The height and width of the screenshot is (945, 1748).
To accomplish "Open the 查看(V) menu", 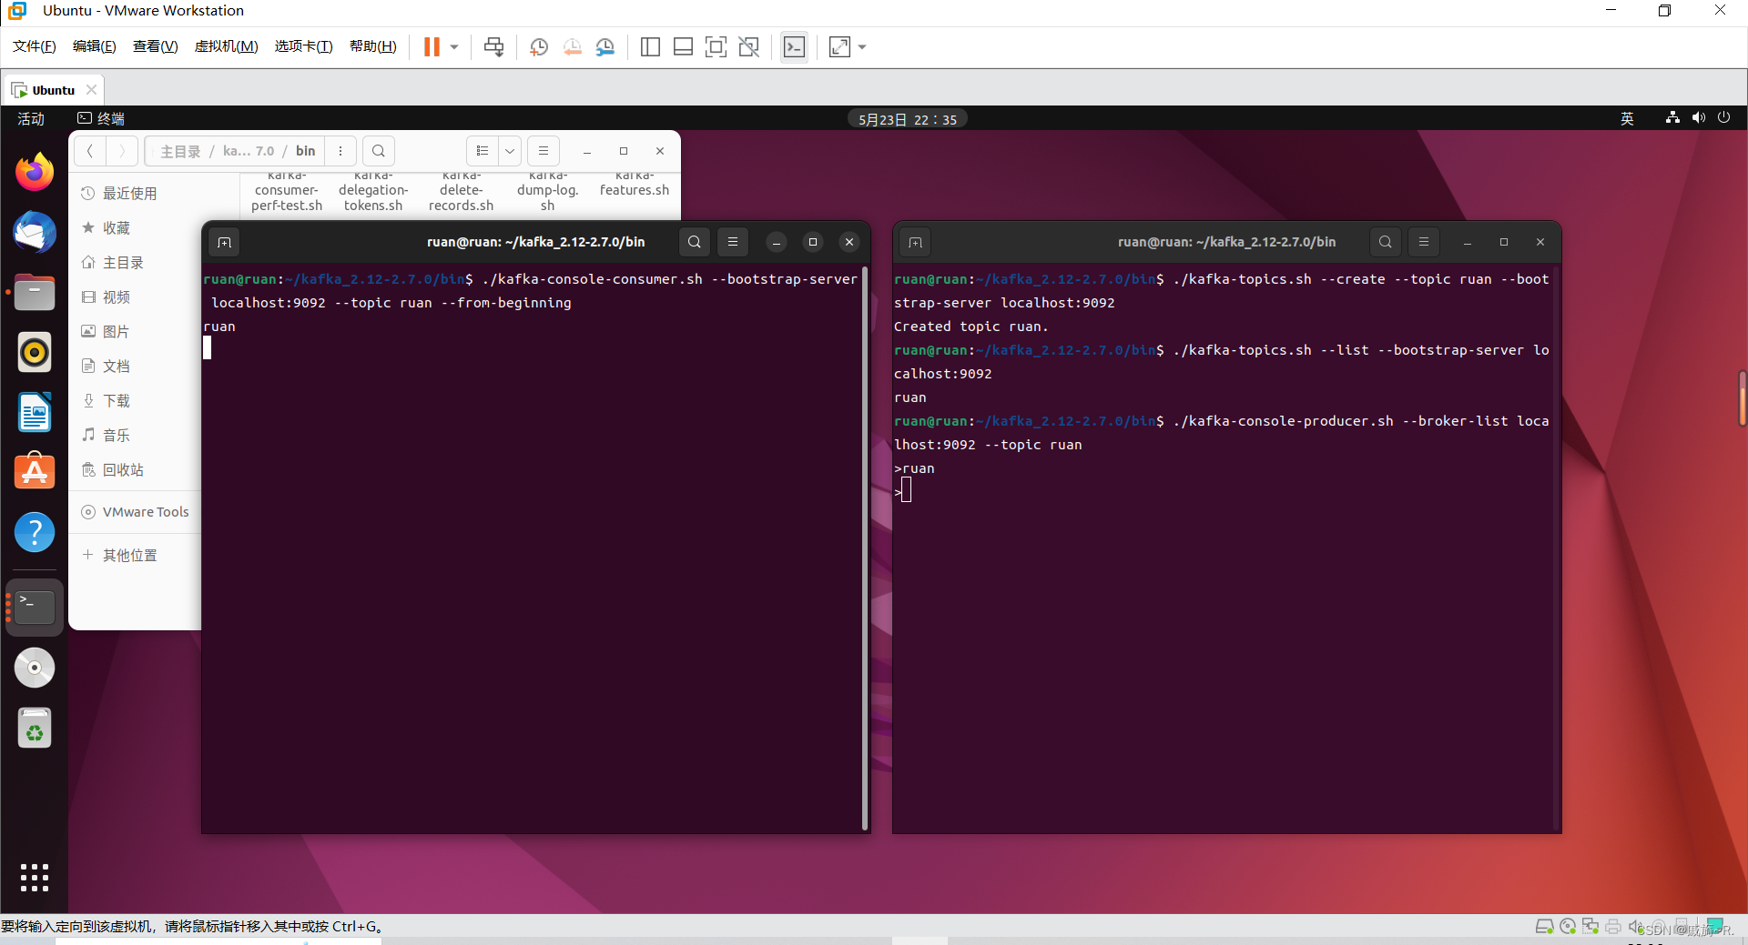I will pyautogui.click(x=155, y=46).
